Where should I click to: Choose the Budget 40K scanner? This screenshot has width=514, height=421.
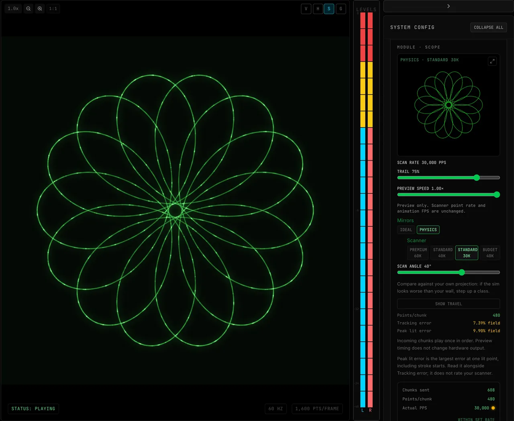(490, 253)
